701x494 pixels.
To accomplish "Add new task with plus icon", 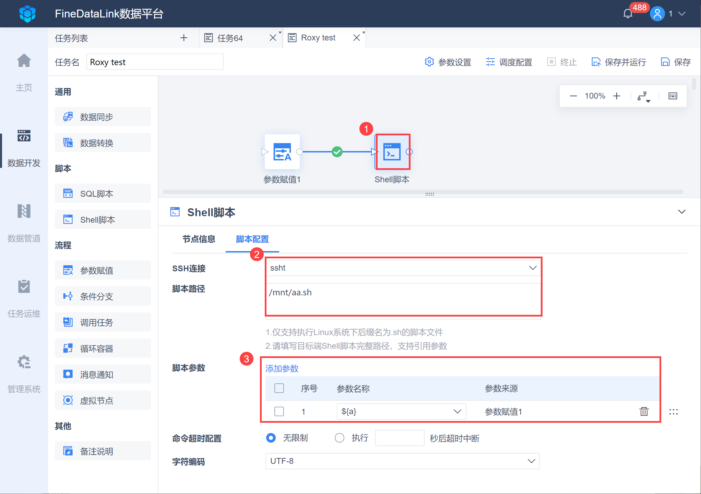I will click(x=183, y=38).
